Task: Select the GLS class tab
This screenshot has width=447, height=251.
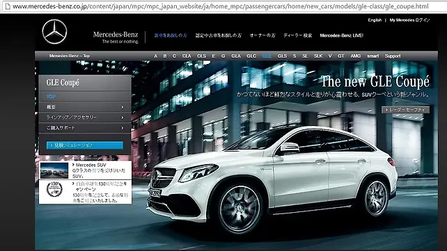Action: (282, 56)
